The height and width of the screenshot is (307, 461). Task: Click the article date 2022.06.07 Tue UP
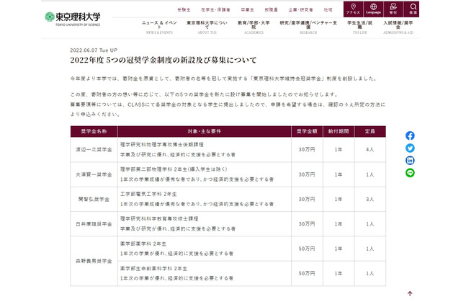click(x=94, y=50)
